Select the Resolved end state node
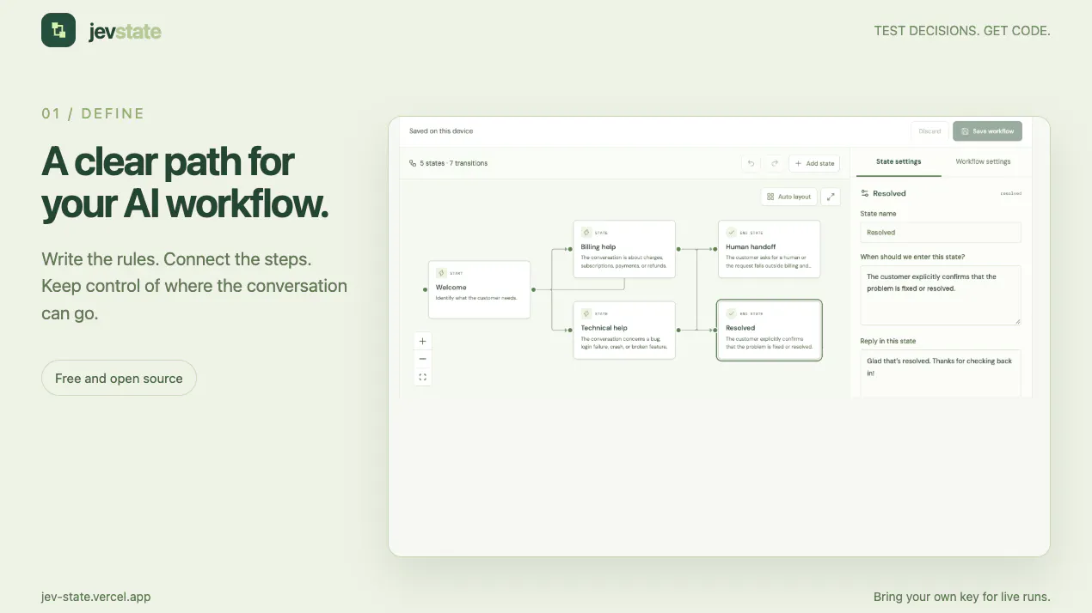This screenshot has height=613, width=1092. [770, 331]
